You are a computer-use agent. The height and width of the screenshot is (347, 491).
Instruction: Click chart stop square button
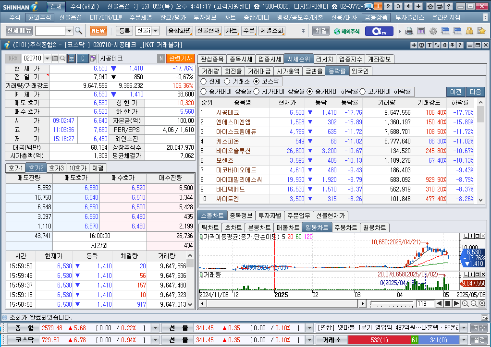(448, 303)
